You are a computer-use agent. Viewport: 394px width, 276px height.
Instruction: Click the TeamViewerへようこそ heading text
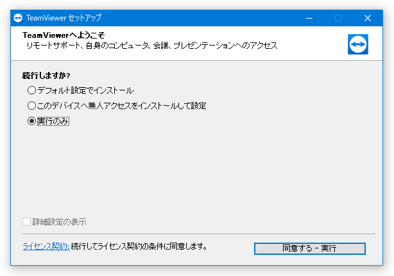pyautogui.click(x=64, y=35)
